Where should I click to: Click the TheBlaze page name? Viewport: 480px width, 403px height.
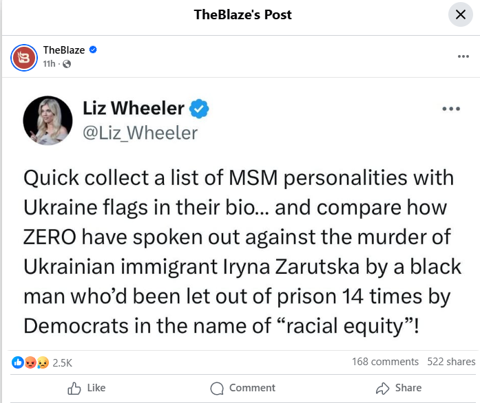(64, 50)
